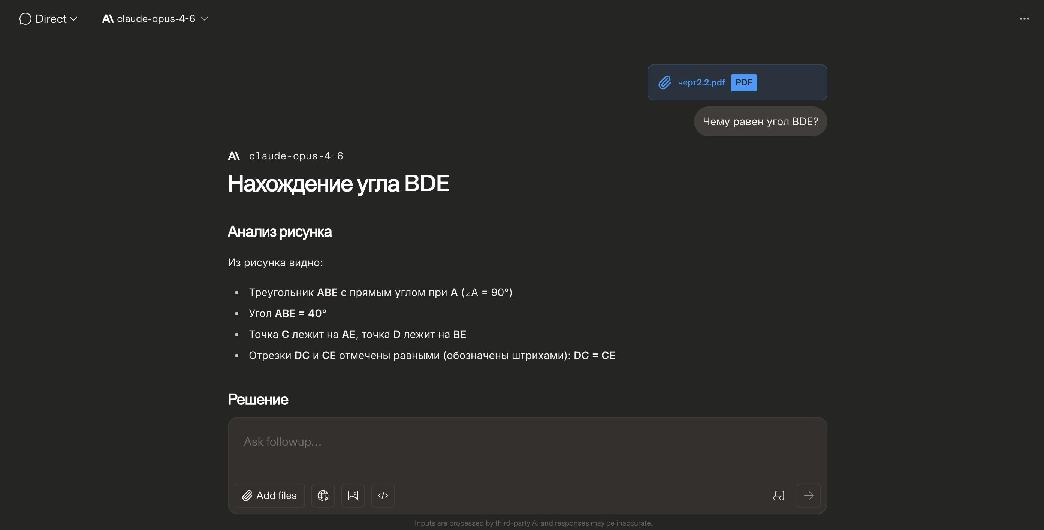1044x530 pixels.
Task: Click the chat bubble icon beside Direct
Action: (25, 19)
